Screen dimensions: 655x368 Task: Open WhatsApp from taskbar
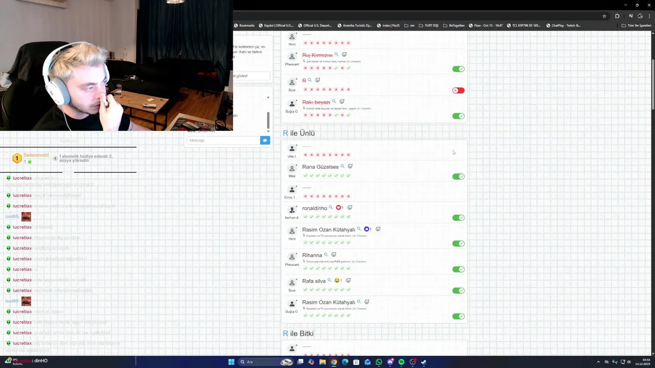tap(379, 362)
